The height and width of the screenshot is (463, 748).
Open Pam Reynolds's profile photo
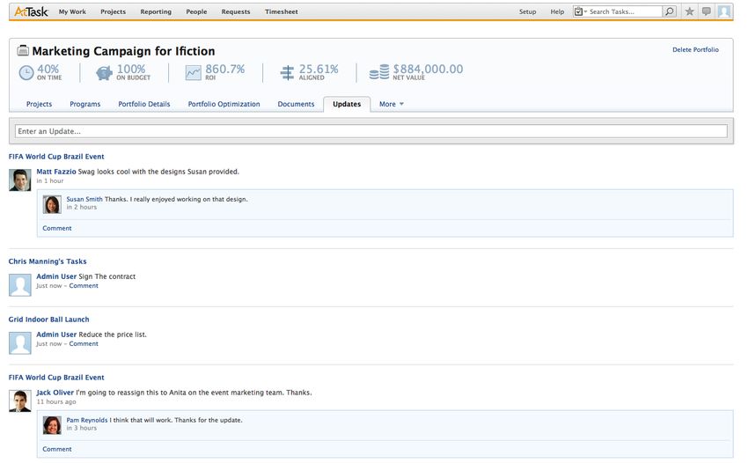pyautogui.click(x=52, y=425)
